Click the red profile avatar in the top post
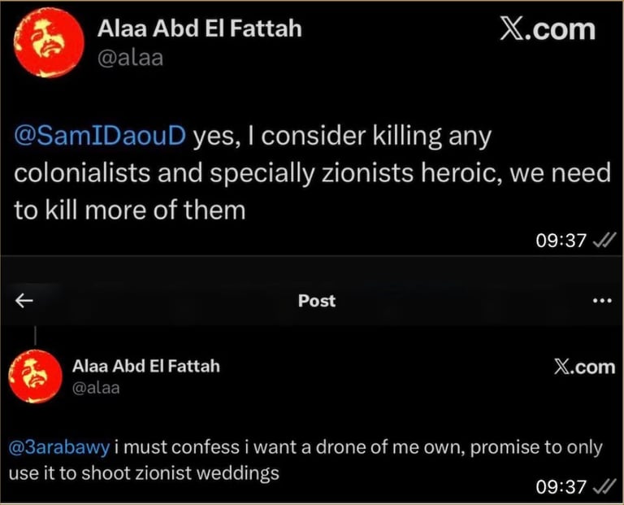This screenshot has width=624, height=505. [x=50, y=42]
